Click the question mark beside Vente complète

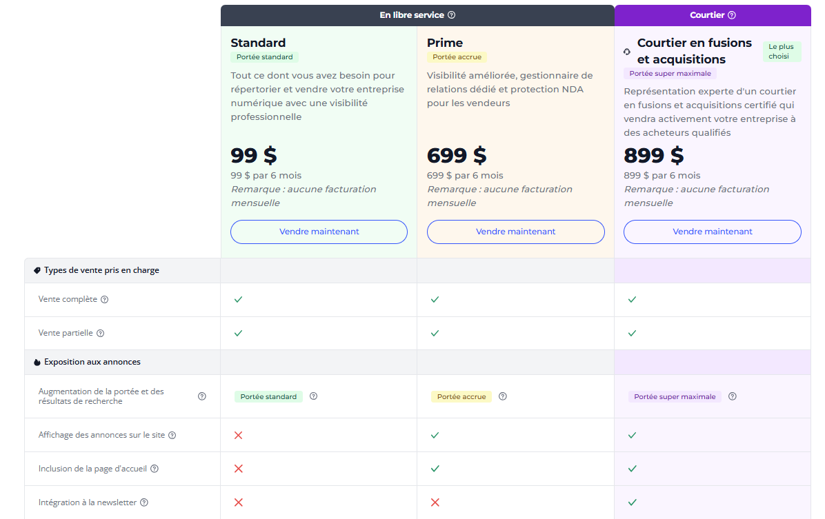pos(103,299)
